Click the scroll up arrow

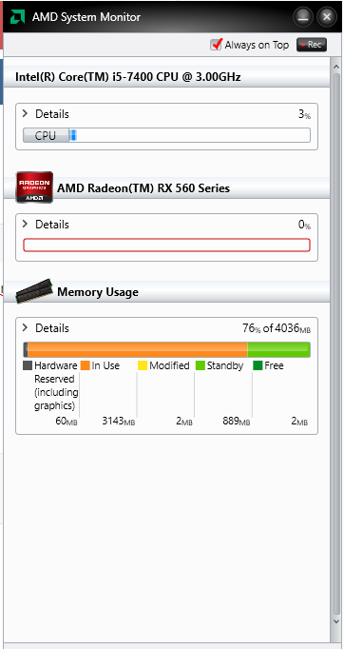coord(335,67)
